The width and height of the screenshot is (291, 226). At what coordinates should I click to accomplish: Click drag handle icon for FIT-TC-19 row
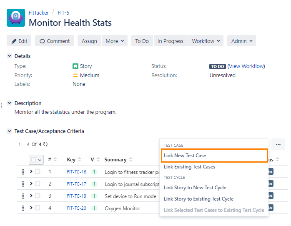point(23,196)
